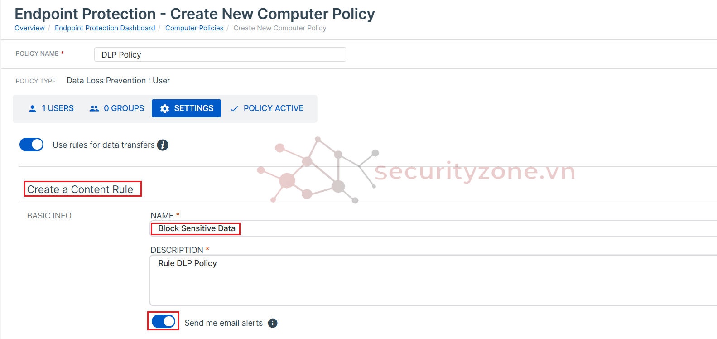Switch to the 0 GROUPS tab
Viewport: 717px width, 339px height.
124,108
